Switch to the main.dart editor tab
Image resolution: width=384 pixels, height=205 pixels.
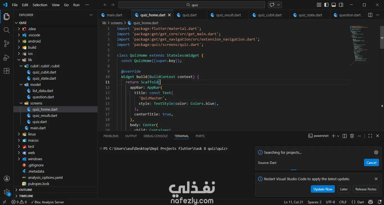(x=114, y=15)
